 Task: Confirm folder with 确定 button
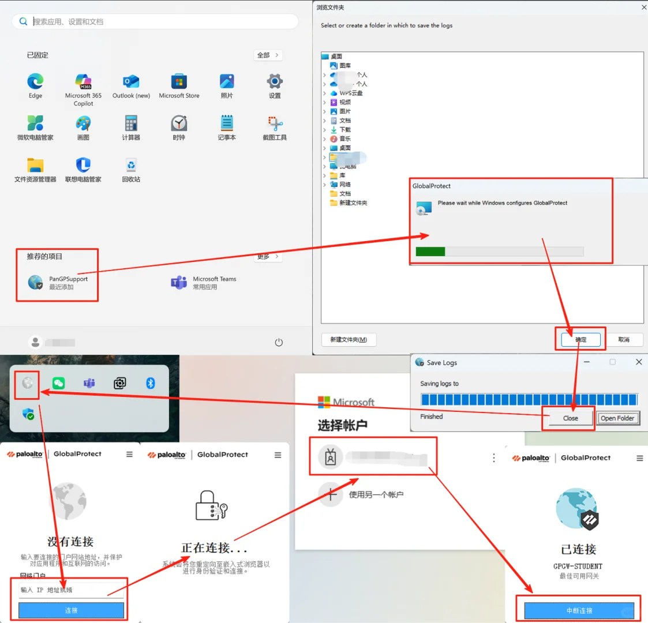click(580, 340)
